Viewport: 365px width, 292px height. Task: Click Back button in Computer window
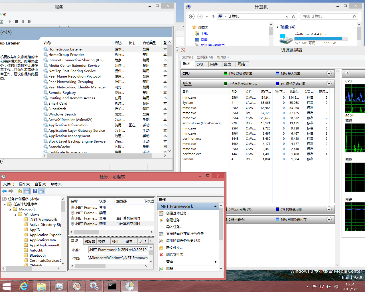192,17
